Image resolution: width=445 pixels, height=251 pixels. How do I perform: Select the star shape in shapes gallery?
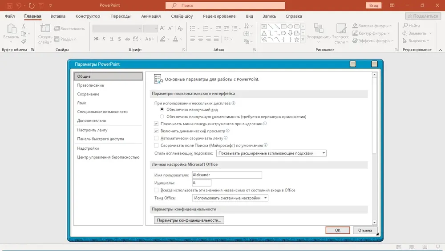297,40
